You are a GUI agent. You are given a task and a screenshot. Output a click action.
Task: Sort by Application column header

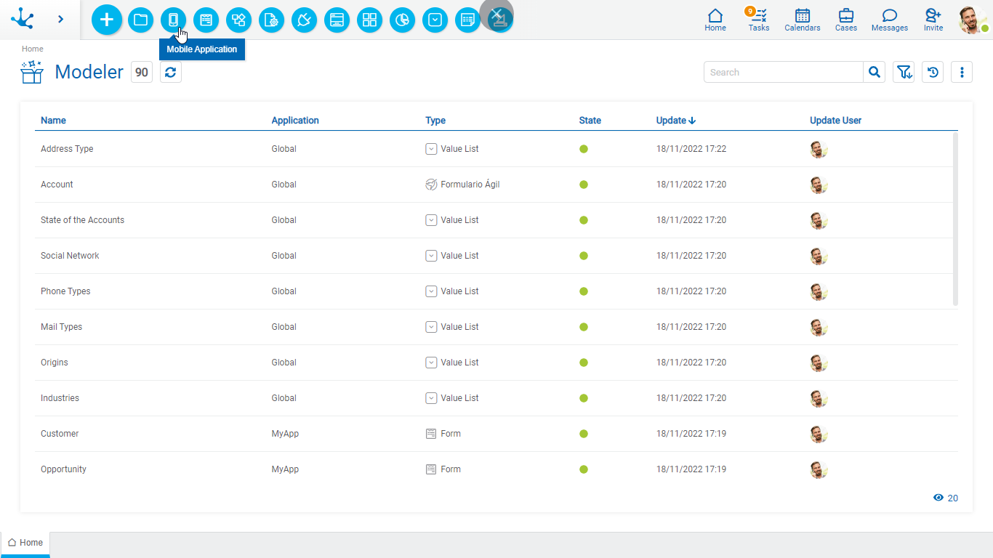click(295, 121)
